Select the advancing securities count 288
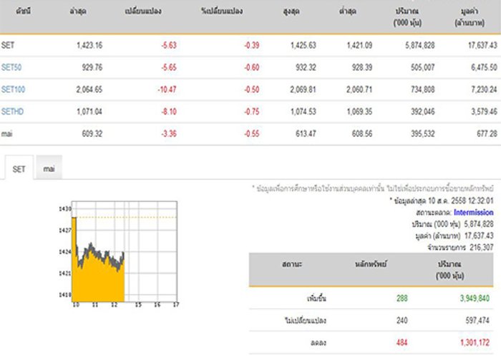 tap(402, 299)
